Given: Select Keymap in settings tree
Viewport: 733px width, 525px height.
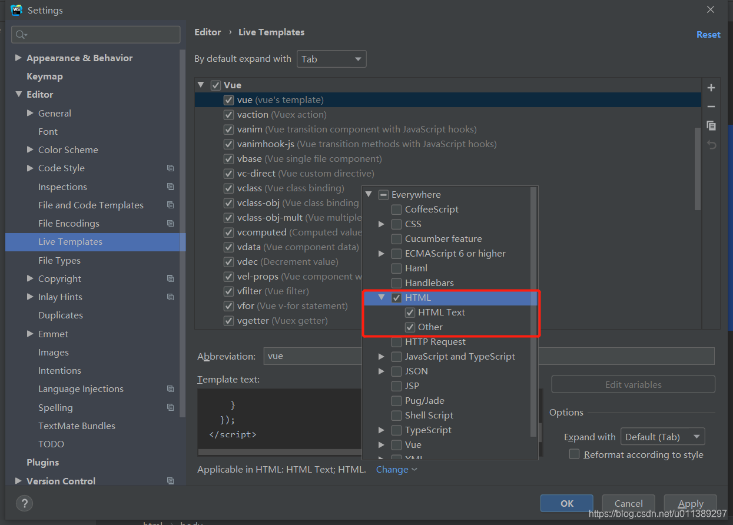Looking at the screenshot, I should (45, 77).
